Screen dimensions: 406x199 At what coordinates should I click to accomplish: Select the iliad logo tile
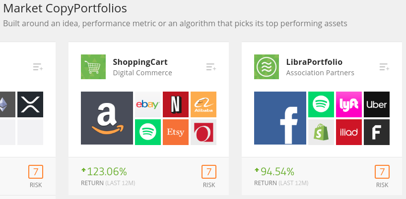(349, 132)
